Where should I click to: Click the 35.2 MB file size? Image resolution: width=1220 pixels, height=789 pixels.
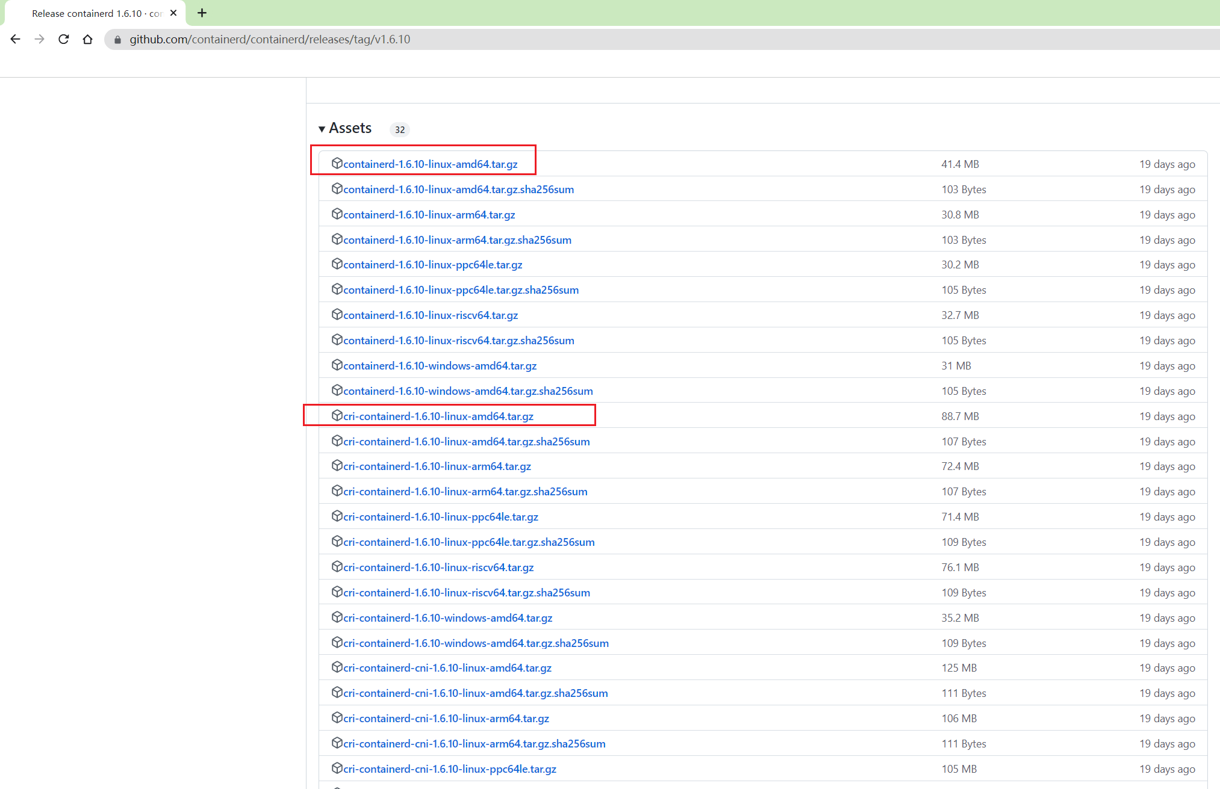click(x=960, y=618)
